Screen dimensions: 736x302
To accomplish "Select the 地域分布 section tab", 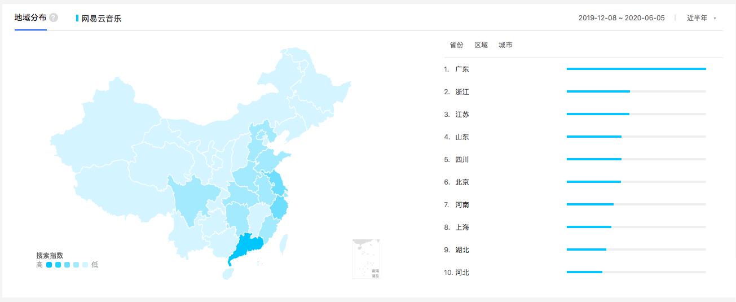I will (30, 17).
